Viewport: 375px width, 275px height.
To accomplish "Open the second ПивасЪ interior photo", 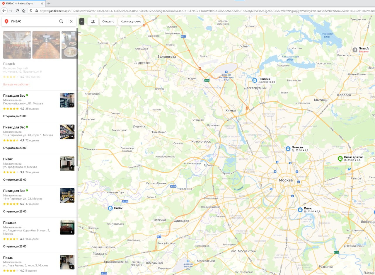I will 46,45.
